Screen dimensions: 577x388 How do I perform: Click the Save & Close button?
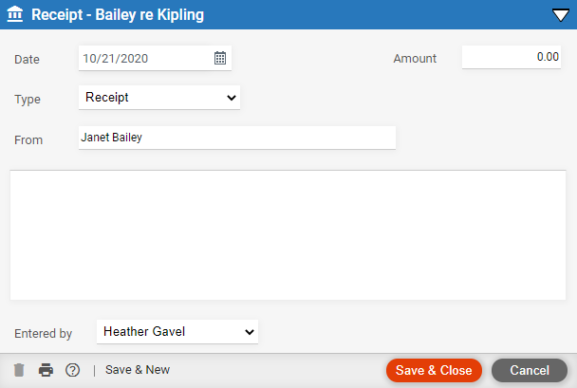[x=434, y=370]
